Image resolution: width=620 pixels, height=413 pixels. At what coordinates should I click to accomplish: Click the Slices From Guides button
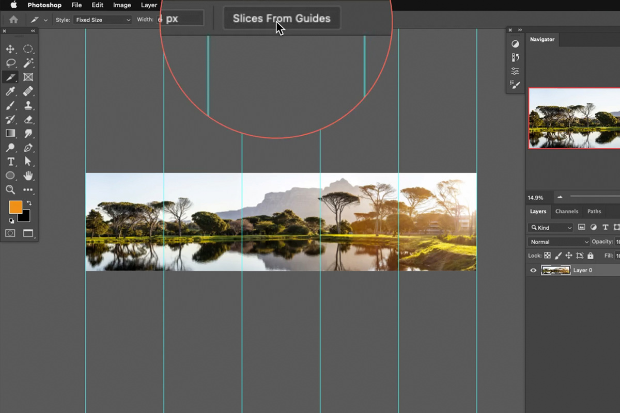pyautogui.click(x=282, y=18)
